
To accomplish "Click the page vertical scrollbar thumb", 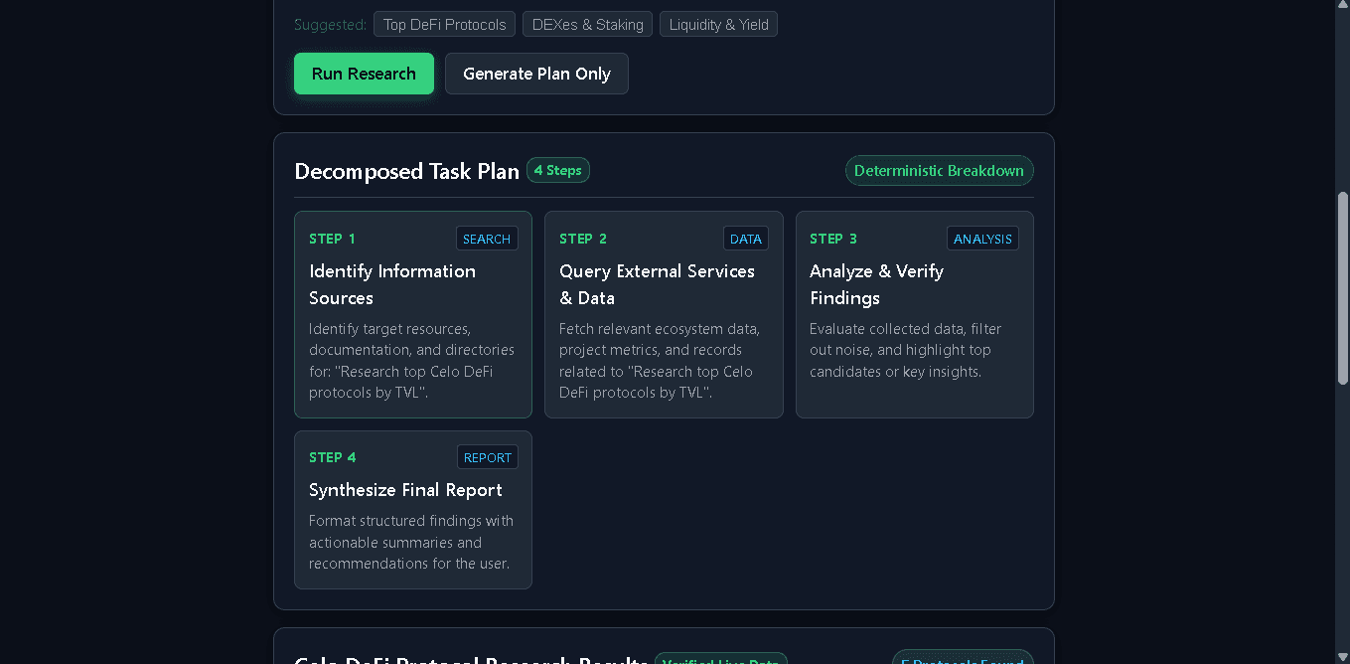I will [1343, 288].
